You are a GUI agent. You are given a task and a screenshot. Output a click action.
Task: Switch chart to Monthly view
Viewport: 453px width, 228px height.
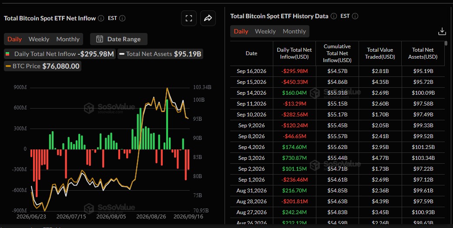click(68, 39)
